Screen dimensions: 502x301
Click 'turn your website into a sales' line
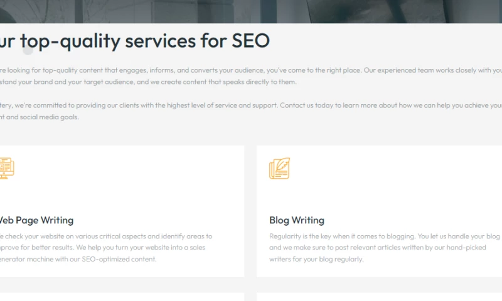[151, 248]
